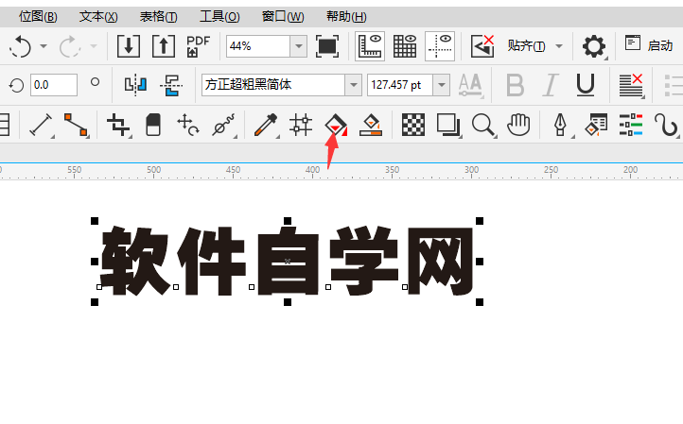Click the mirror horizontally icon
Screen dimensions: 683x424
(135, 85)
